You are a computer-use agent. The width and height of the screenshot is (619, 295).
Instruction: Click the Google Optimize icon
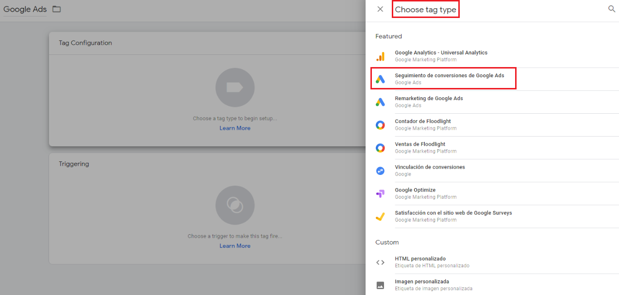click(x=381, y=193)
